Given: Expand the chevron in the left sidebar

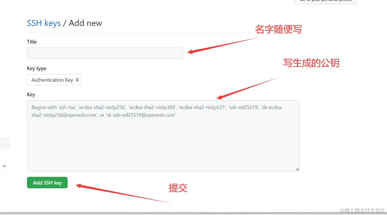Looking at the screenshot, I should point(4,166).
